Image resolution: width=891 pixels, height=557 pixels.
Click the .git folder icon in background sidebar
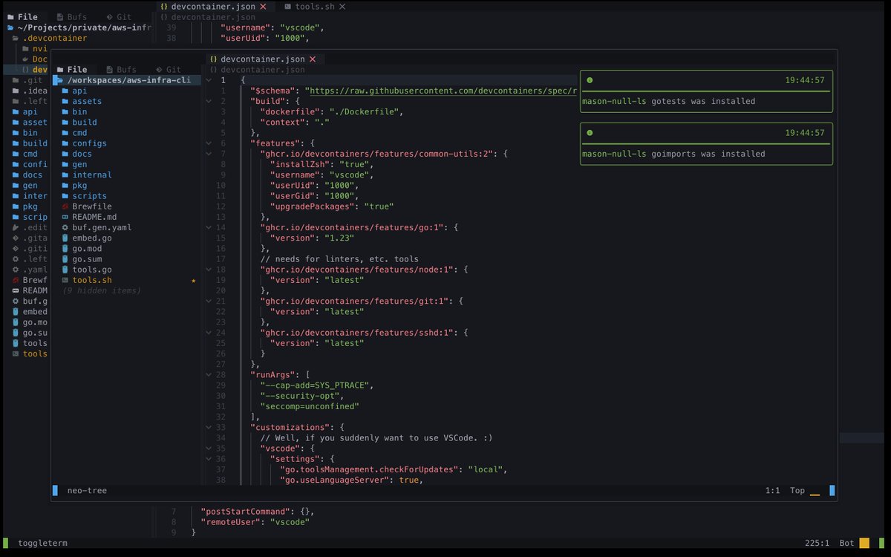(x=16, y=80)
